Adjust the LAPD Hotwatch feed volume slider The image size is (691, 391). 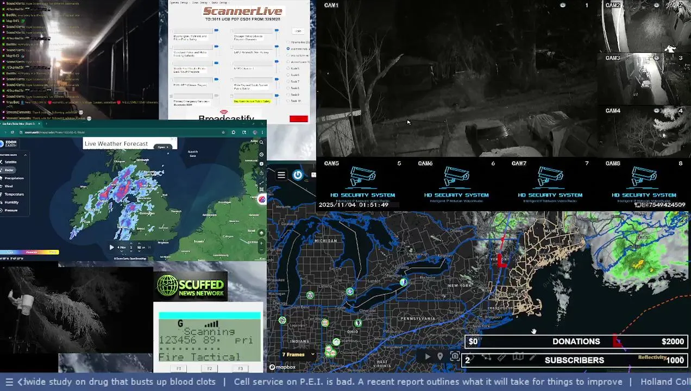click(277, 46)
